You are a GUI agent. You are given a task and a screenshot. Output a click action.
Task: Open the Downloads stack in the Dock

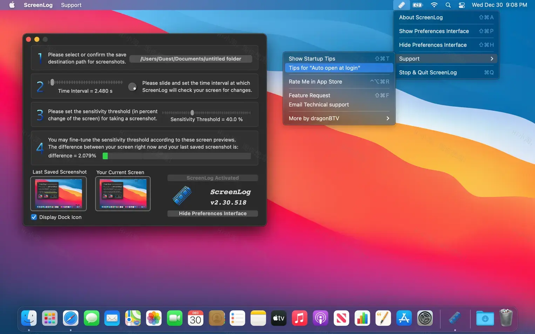(485, 318)
